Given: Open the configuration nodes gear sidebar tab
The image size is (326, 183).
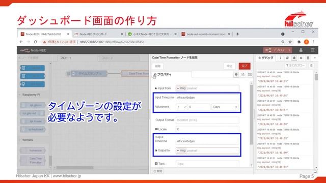Looking at the screenshot, I should (301, 58).
